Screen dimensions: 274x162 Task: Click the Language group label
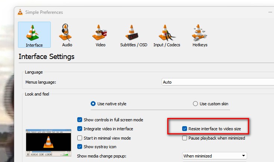[34, 72]
